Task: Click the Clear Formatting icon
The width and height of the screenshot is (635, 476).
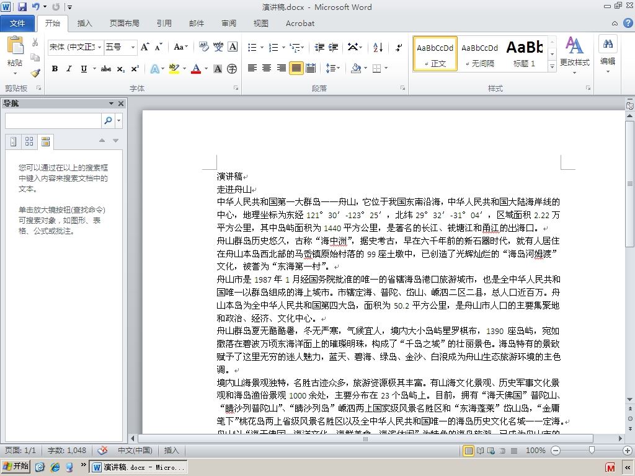Action: point(203,47)
